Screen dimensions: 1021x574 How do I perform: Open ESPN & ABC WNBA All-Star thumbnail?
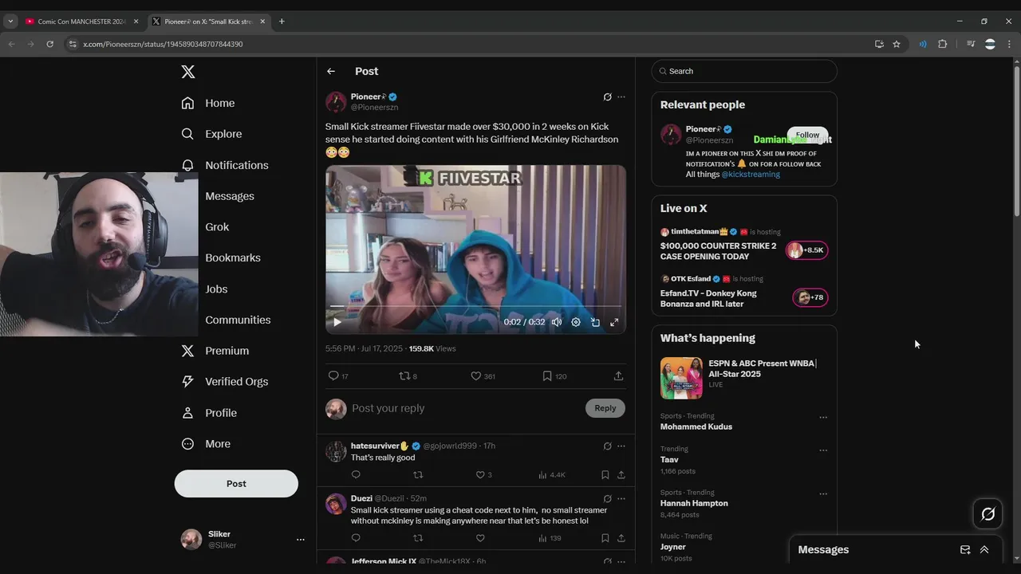[681, 378]
